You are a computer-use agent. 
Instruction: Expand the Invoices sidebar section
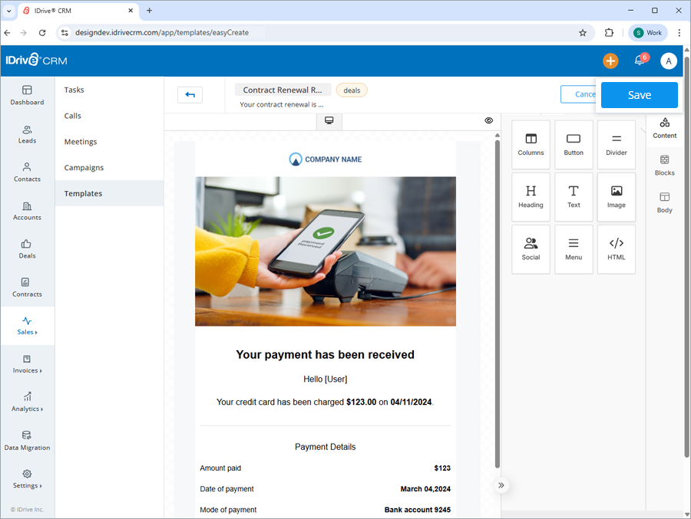(27, 365)
